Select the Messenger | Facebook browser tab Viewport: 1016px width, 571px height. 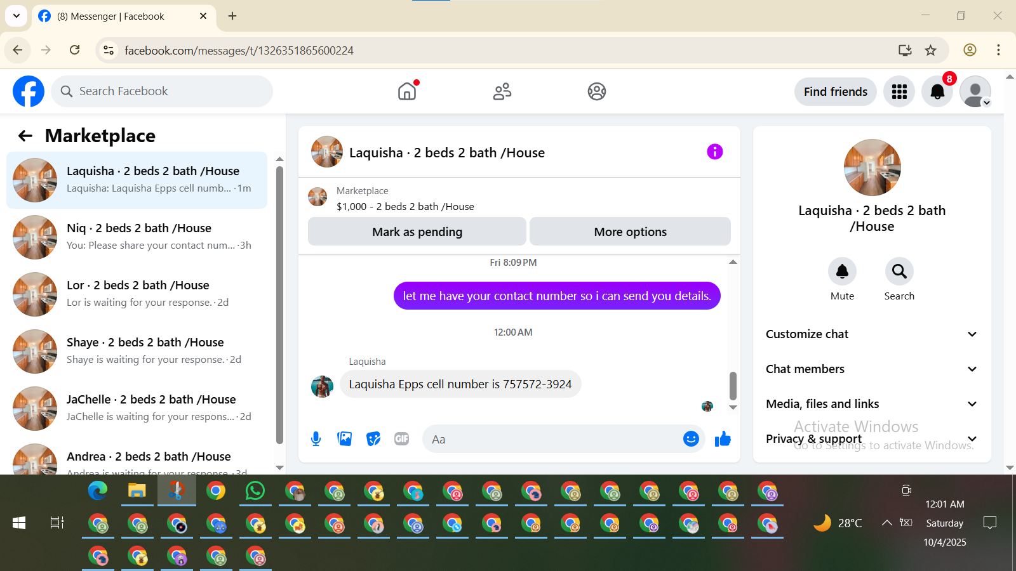(123, 16)
